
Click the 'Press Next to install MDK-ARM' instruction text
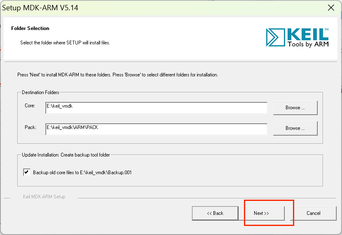[x=117, y=75]
